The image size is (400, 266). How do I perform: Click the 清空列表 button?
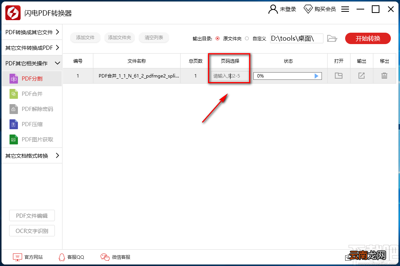[x=154, y=37]
